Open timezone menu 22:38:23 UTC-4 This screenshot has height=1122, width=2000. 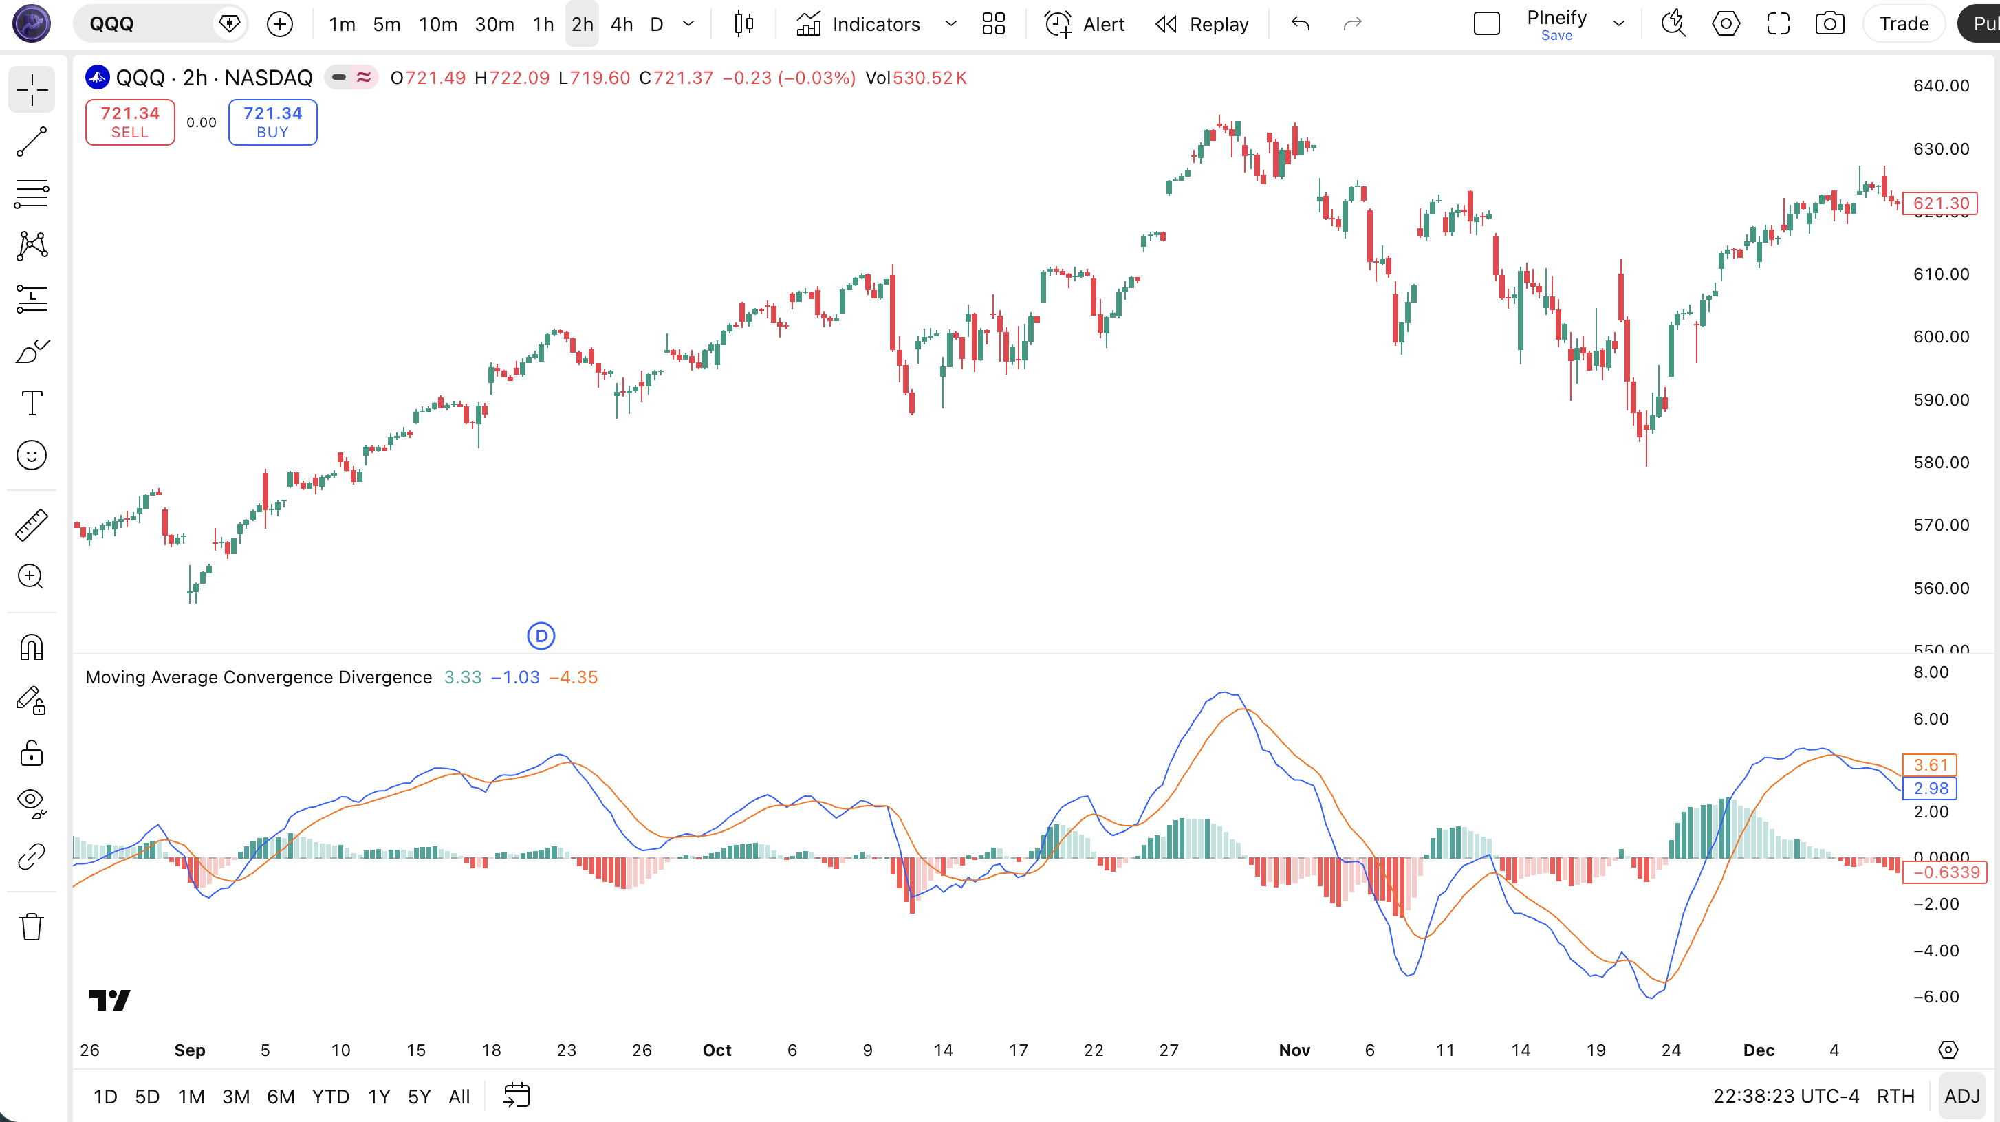coord(1787,1097)
